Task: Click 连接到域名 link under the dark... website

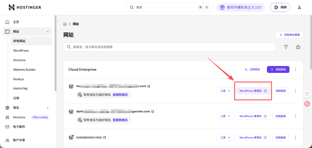Action: (120, 120)
